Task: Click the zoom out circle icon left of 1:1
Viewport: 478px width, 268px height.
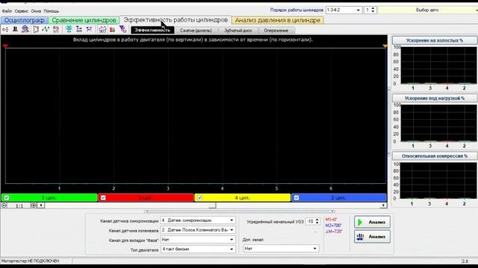Action: pos(4,205)
